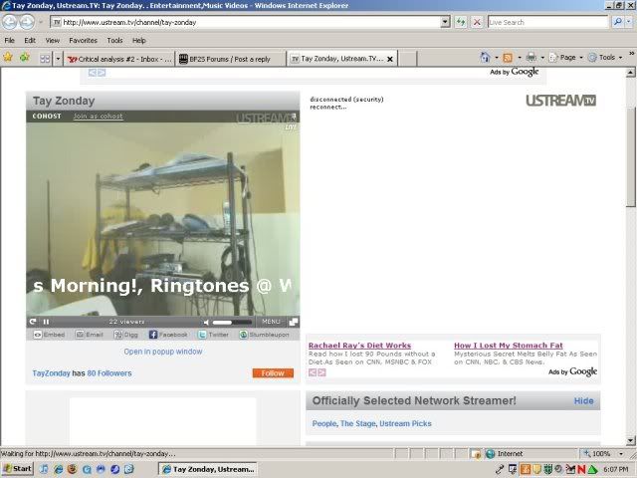This screenshot has height=478, width=637.
Task: Open How I Lost My Stomach Fat ad
Action: (x=509, y=346)
